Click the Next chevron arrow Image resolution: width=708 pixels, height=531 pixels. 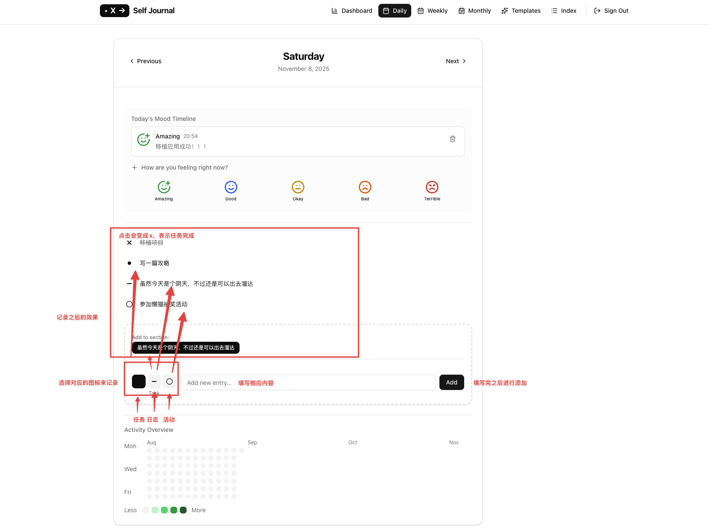tap(464, 61)
